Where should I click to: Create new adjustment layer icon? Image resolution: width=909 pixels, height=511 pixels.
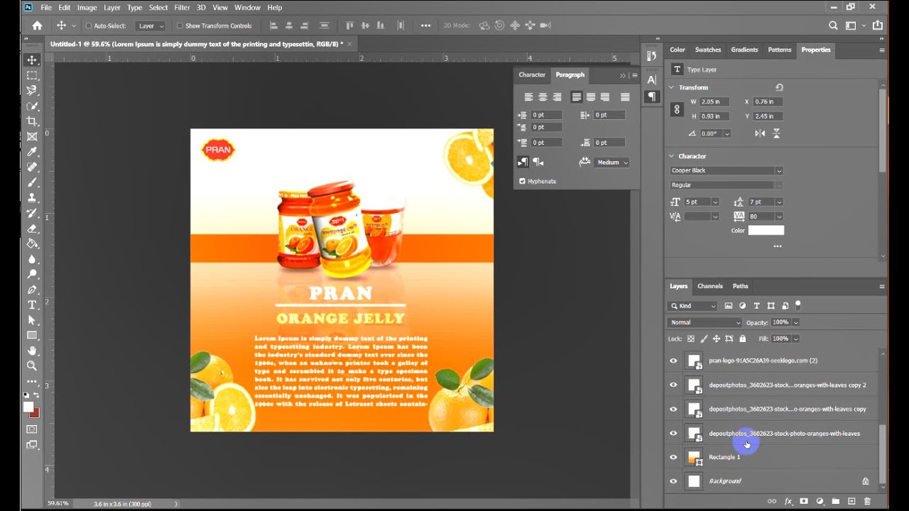[820, 501]
